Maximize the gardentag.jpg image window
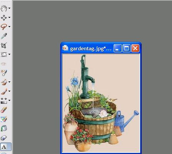 pyautogui.click(x=126, y=48)
